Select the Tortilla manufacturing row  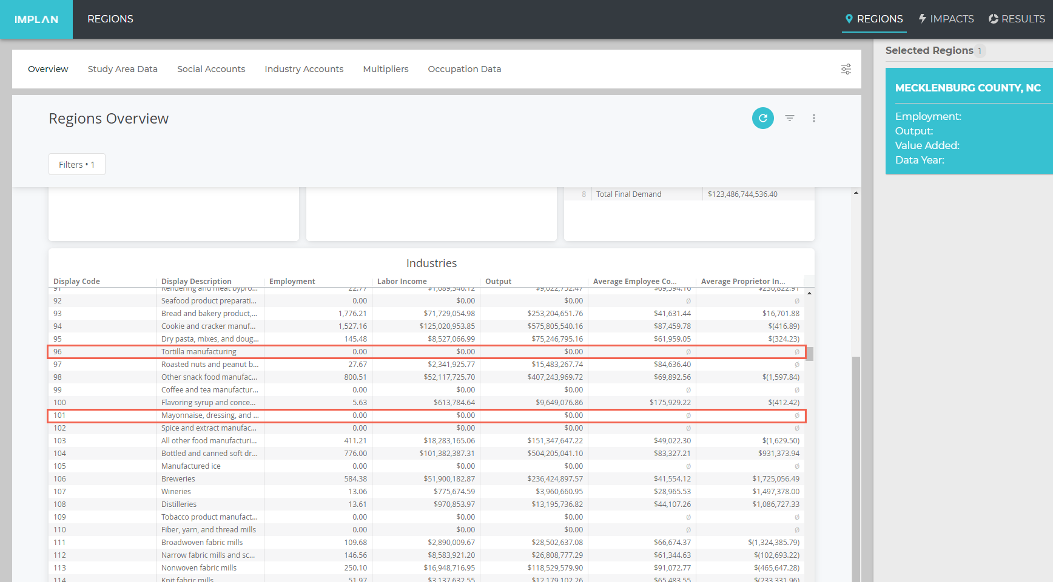426,352
